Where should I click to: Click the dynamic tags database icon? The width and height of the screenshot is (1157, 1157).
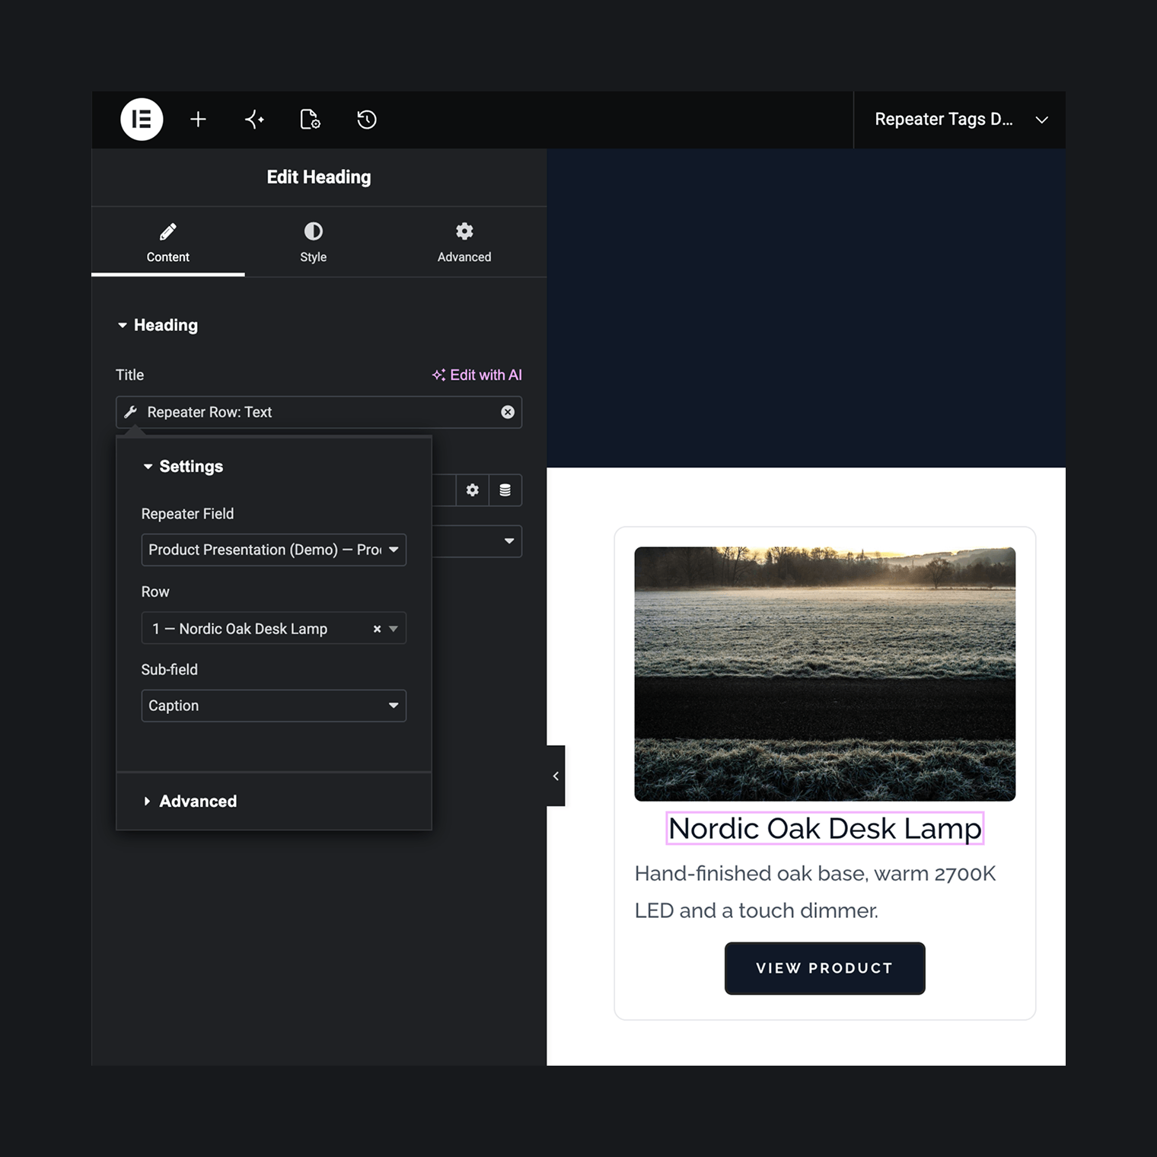click(x=505, y=490)
